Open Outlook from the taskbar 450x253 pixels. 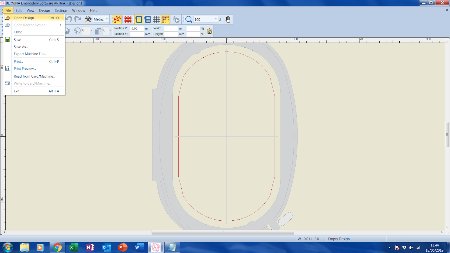106,247
